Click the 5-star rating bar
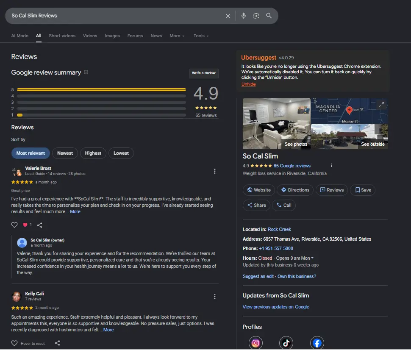411x350 pixels. [101, 90]
